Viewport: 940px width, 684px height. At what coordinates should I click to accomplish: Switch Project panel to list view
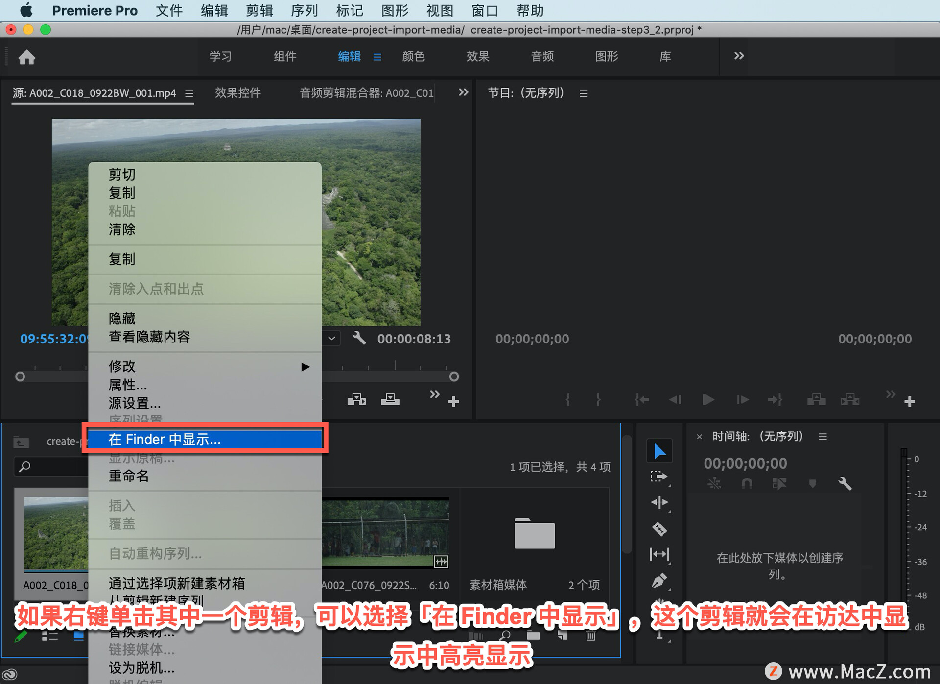tap(50, 636)
